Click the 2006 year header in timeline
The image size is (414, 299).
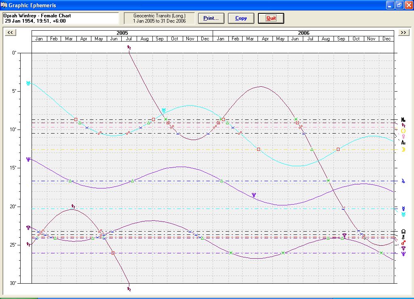tap(304, 33)
